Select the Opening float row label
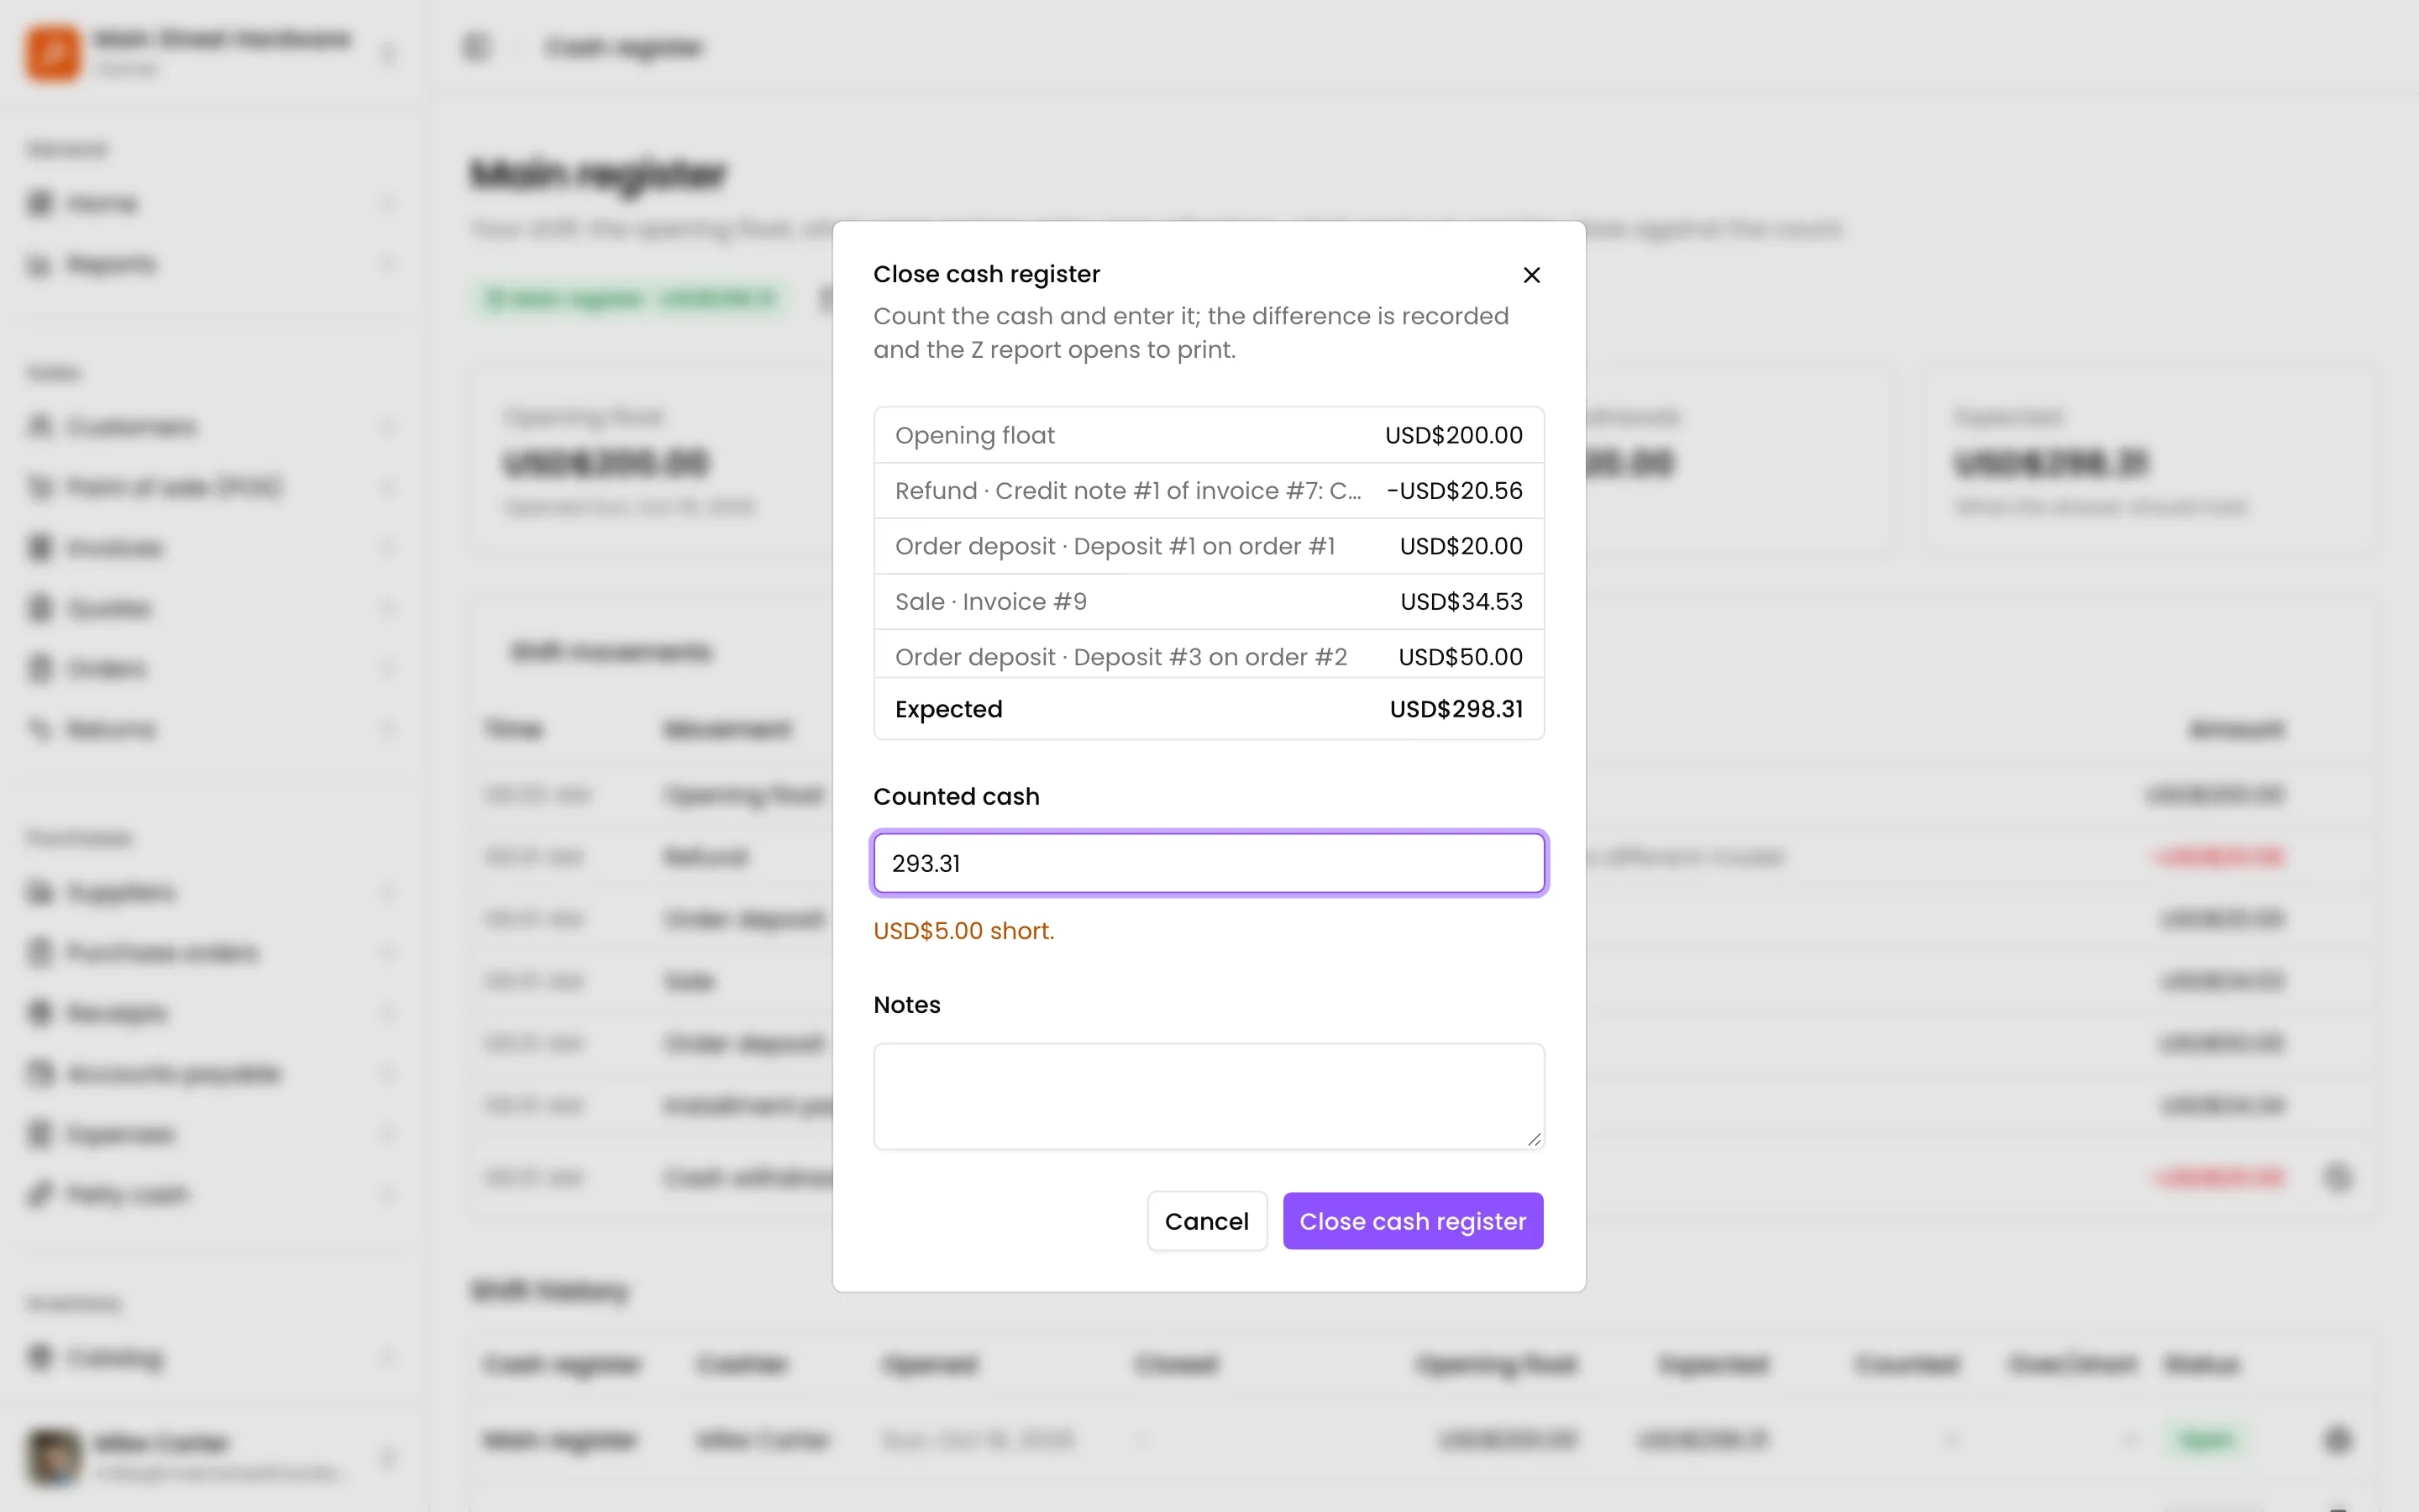The image size is (2419, 1512). point(974,435)
